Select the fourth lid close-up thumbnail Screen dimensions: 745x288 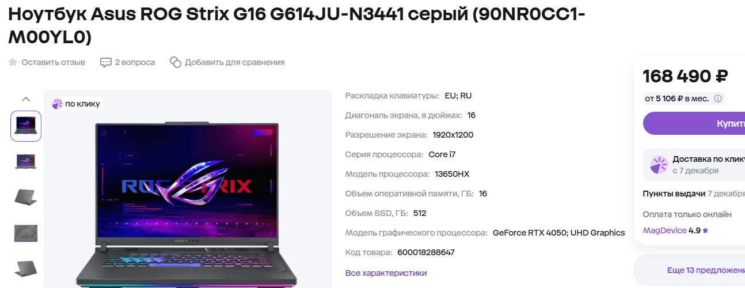pos(26,233)
